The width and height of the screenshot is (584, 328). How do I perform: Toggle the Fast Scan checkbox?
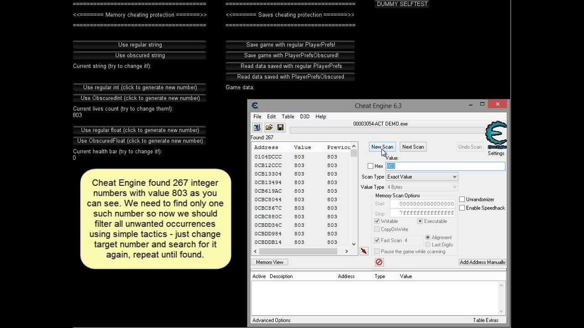(x=377, y=240)
